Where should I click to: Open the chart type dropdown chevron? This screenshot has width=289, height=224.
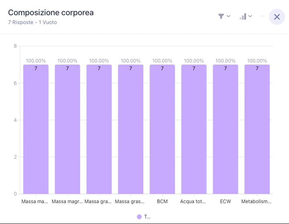250,16
